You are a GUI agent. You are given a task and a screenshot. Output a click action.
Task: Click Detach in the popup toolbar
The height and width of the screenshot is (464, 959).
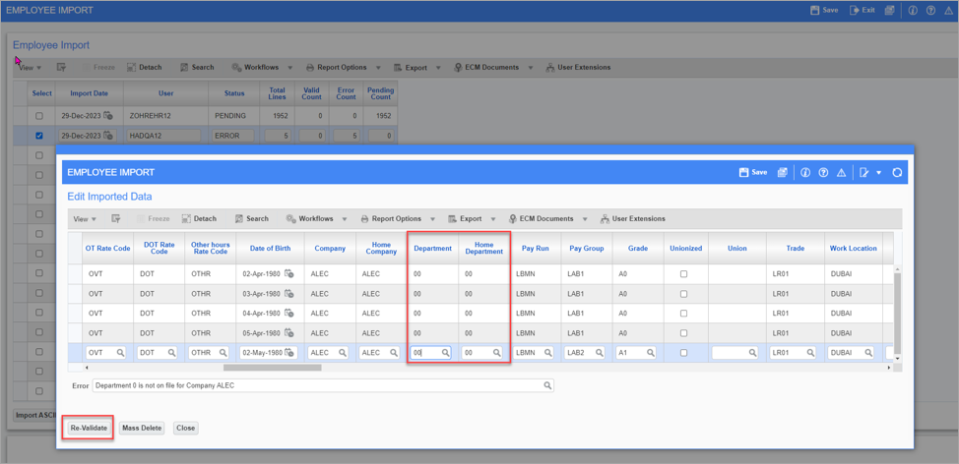[200, 218]
